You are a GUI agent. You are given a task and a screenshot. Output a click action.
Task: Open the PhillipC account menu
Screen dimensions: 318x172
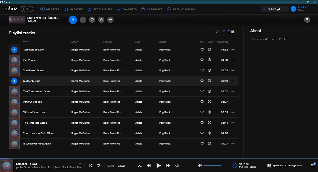point(299,9)
